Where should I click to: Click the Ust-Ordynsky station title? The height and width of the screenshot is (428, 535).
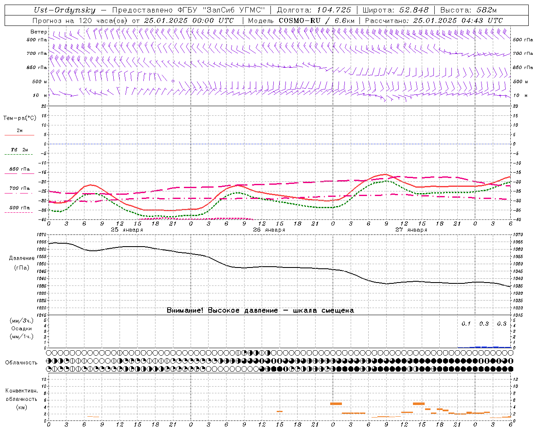[x=64, y=10]
